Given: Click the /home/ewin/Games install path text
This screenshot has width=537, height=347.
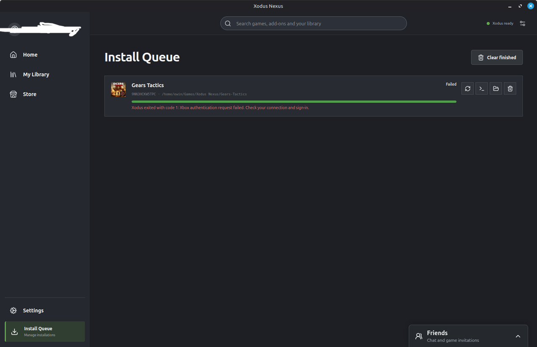Looking at the screenshot, I should (204, 94).
